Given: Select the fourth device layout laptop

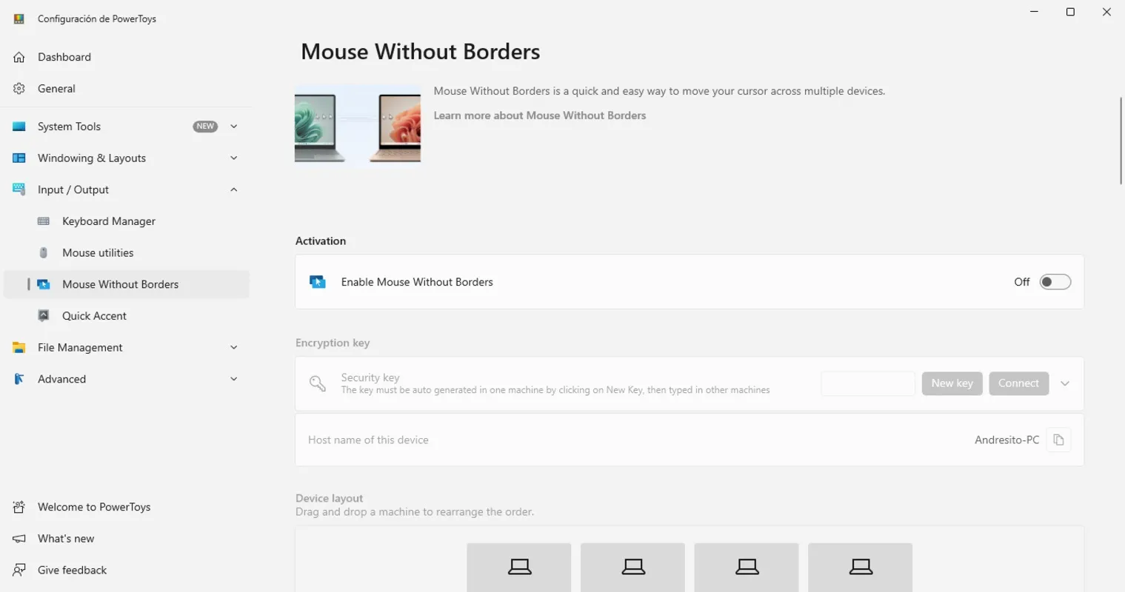Looking at the screenshot, I should [x=861, y=567].
